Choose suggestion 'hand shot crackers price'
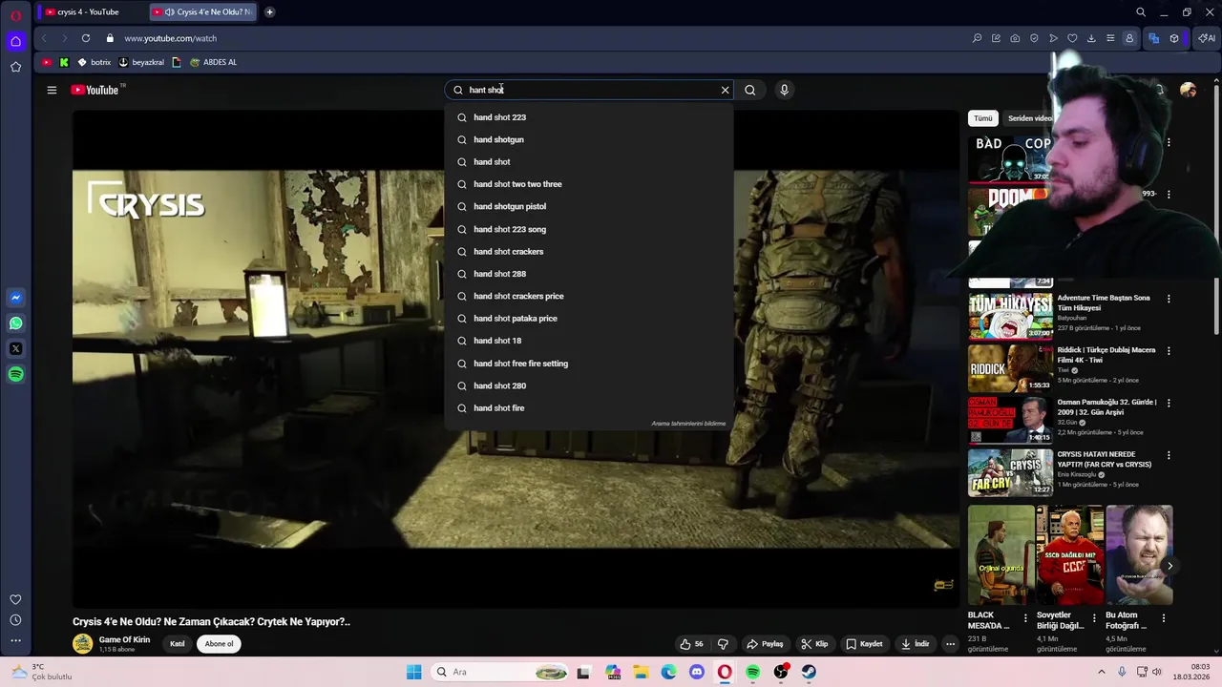The width and height of the screenshot is (1222, 687). tap(589, 296)
